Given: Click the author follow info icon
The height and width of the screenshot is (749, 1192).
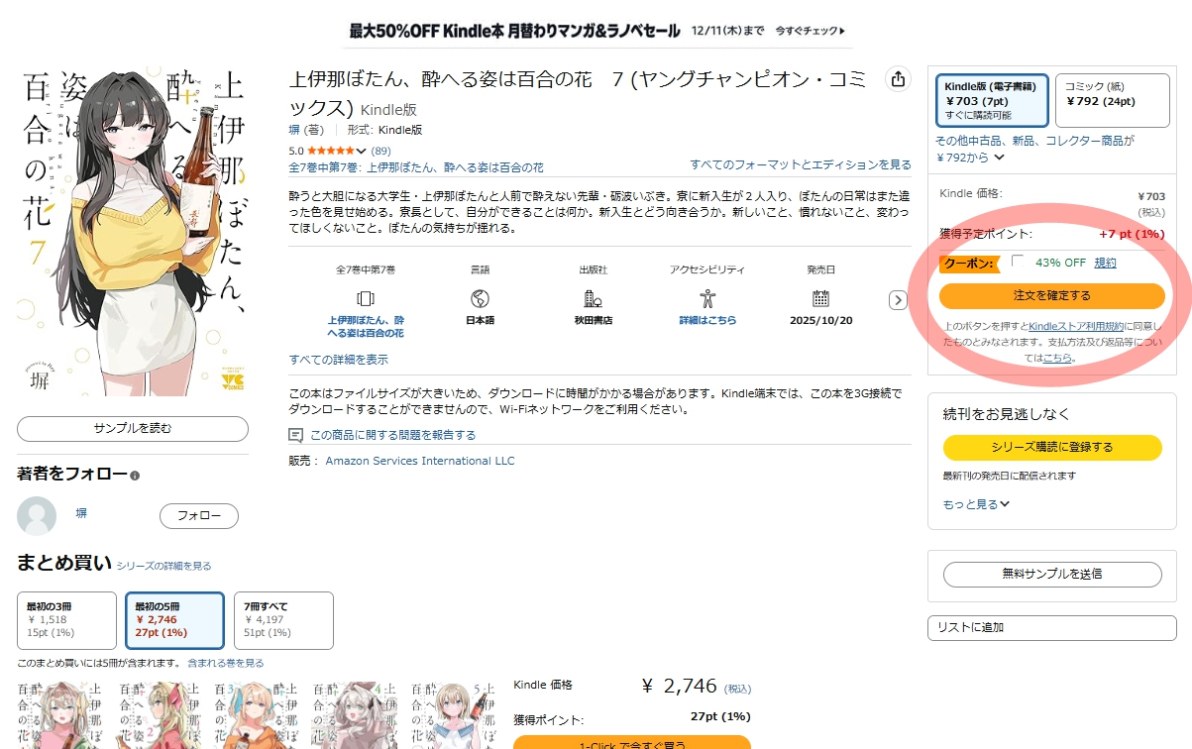Looking at the screenshot, I should pos(136,477).
